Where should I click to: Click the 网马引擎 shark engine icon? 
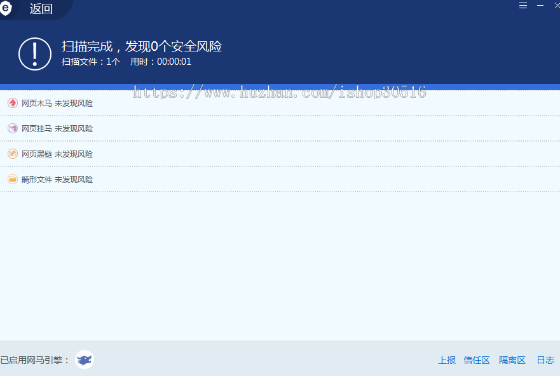click(x=84, y=359)
